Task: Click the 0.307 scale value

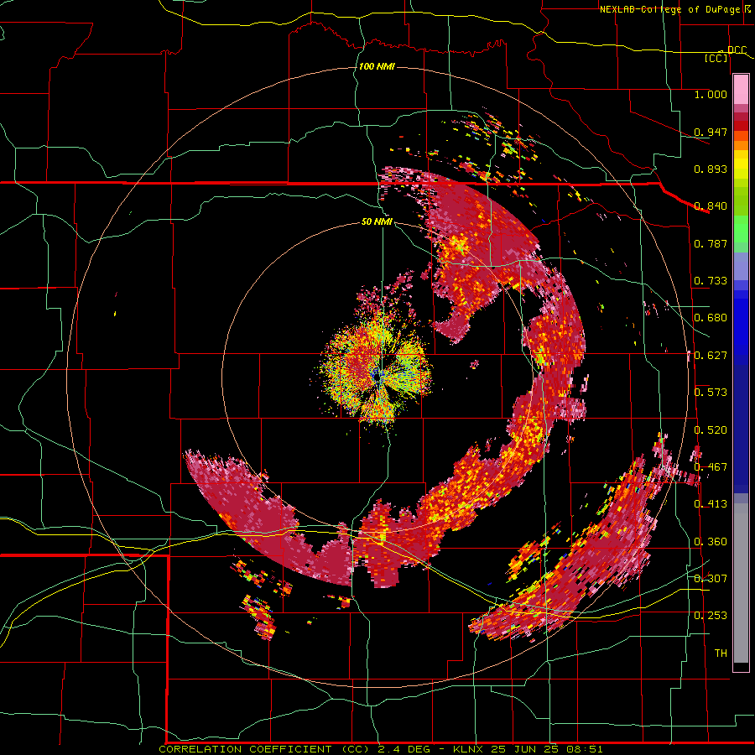Action: [x=711, y=579]
